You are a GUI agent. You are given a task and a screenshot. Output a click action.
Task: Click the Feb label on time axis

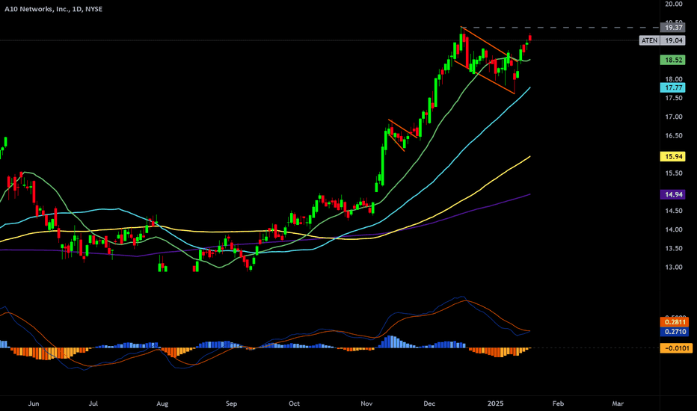[x=558, y=404]
